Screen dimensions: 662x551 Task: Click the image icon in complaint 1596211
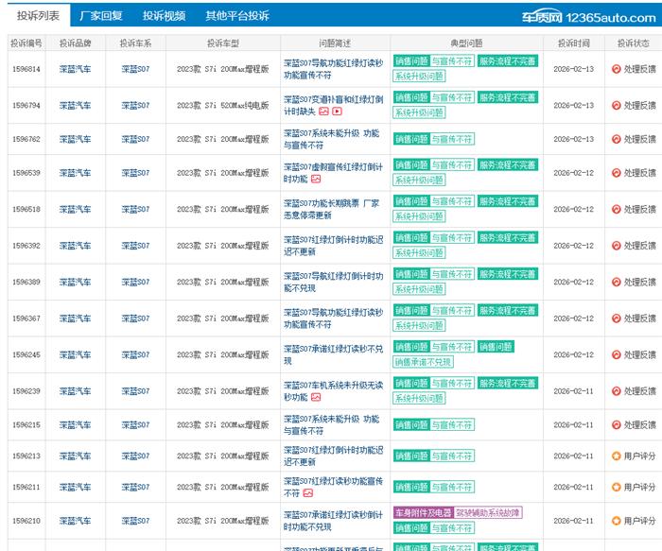(x=307, y=493)
